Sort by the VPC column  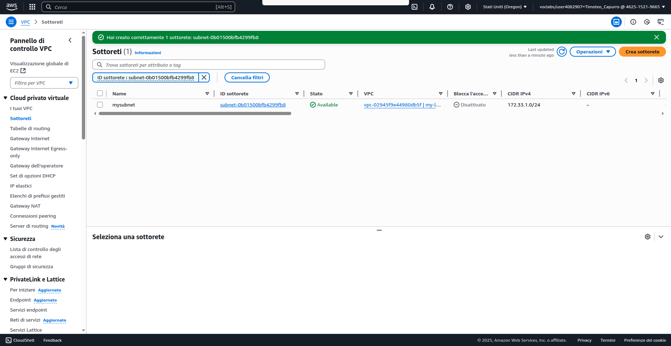click(x=441, y=94)
